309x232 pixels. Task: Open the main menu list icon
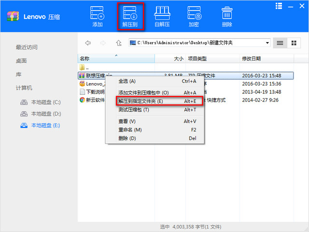click(279, 6)
